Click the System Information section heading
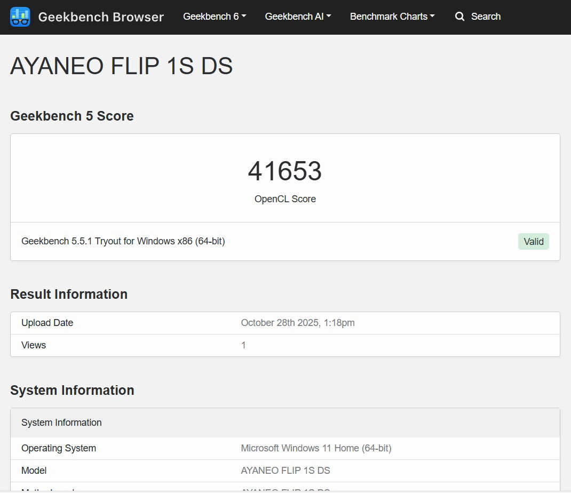This screenshot has width=571, height=493. [x=72, y=390]
